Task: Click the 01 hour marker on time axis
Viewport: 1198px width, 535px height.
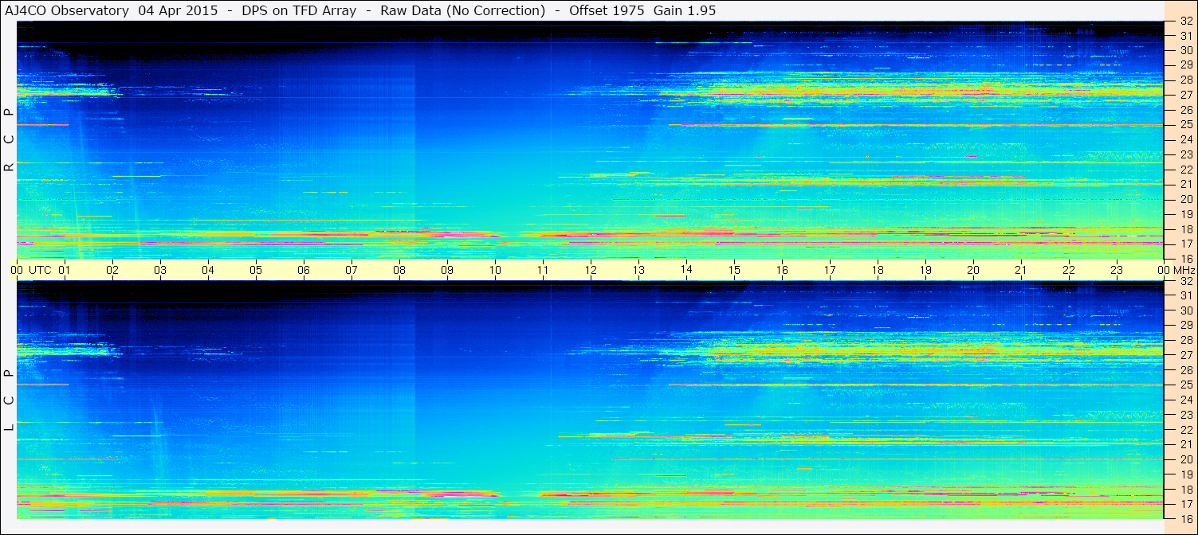Action: point(65,270)
